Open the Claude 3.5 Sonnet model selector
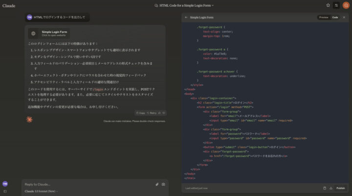Viewport: 352px width, 196px height. click(x=41, y=191)
